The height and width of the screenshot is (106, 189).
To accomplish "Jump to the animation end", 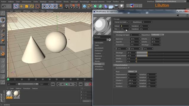I will [x=81, y=84].
